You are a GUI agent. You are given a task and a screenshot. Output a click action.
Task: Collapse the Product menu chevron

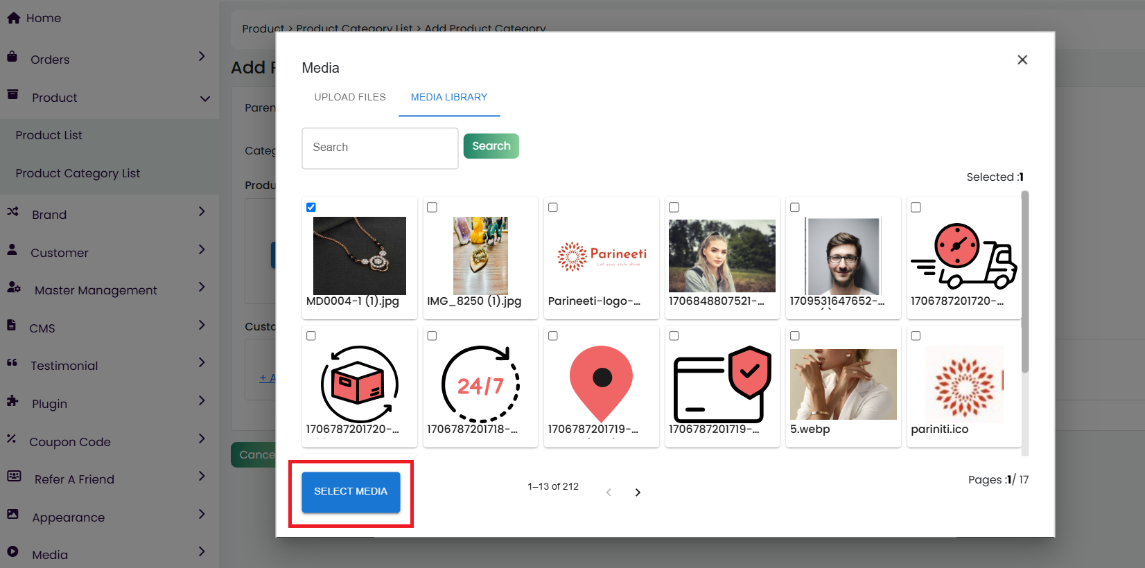204,98
